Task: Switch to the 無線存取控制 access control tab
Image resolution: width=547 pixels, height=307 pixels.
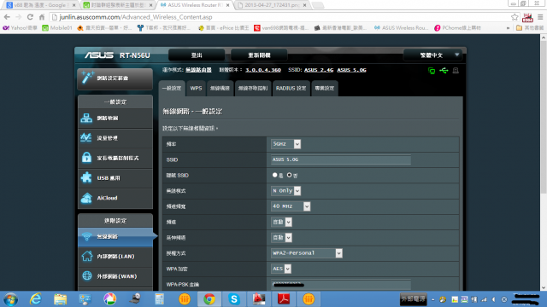Action: tap(253, 89)
